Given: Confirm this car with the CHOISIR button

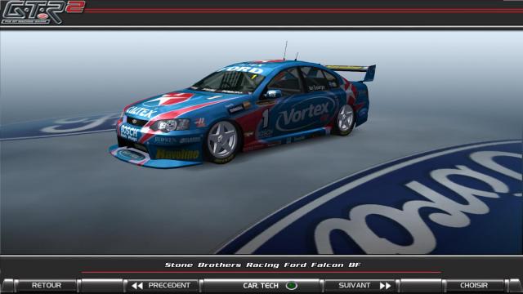Looking at the screenshot, I should [474, 285].
